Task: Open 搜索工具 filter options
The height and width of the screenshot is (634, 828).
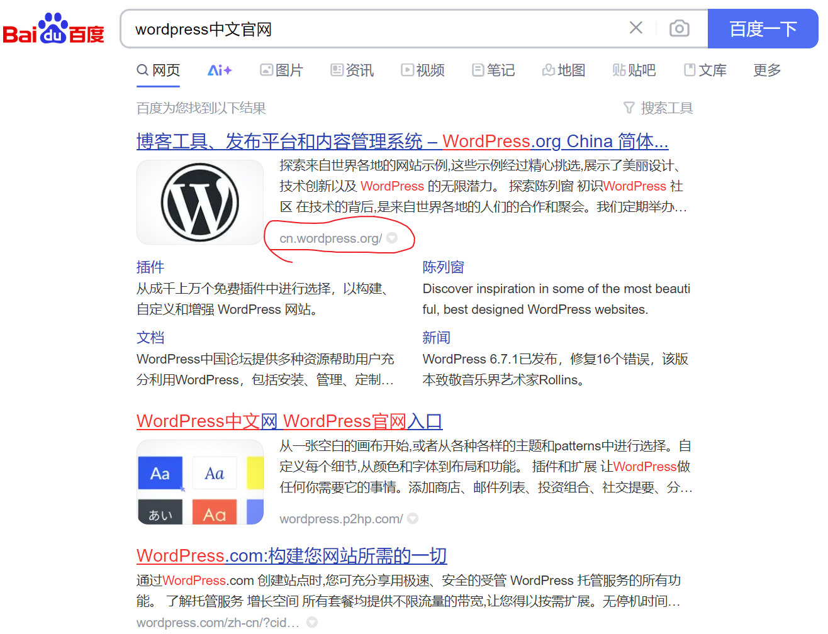Action: (x=658, y=108)
